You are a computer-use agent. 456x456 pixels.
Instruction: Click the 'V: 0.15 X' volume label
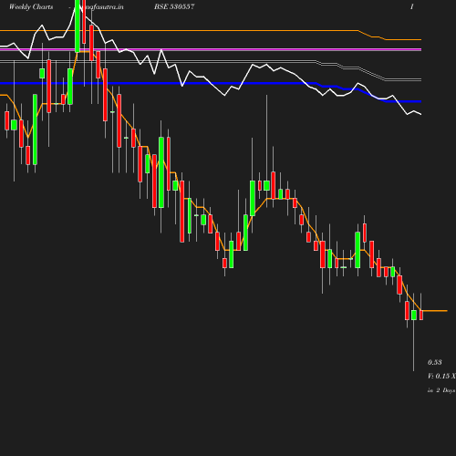point(441,376)
